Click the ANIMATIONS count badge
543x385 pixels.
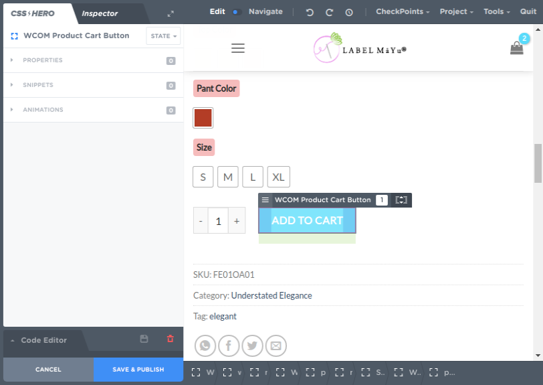pos(171,110)
